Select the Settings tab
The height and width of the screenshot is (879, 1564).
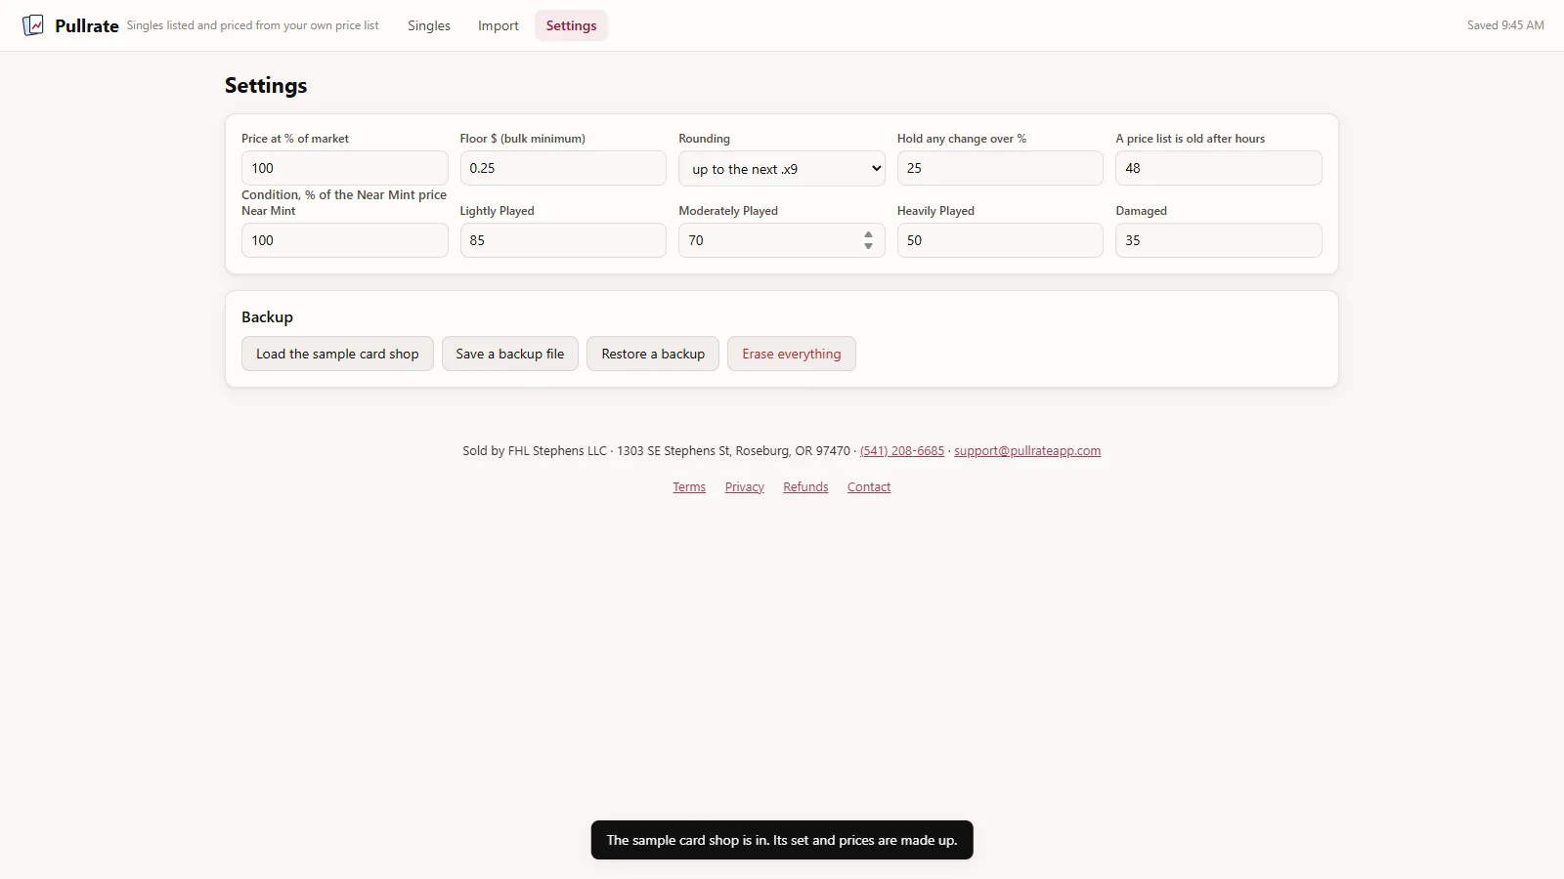[x=571, y=25]
